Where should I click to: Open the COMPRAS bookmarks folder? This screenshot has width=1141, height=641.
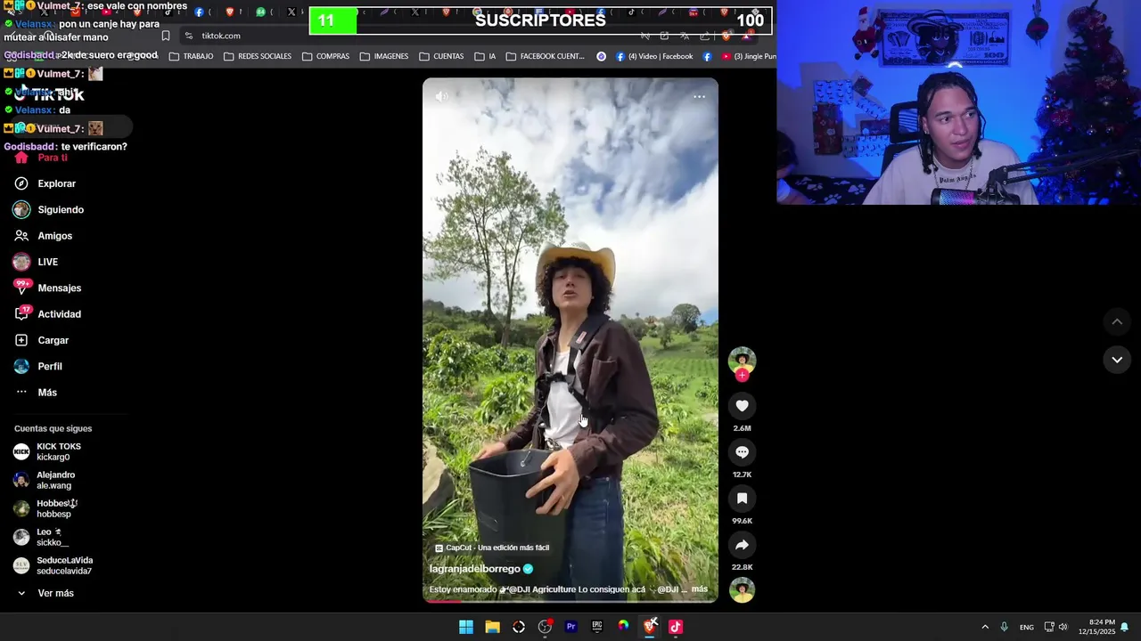coord(325,56)
